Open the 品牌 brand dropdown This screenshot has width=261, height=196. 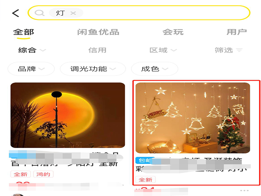pyautogui.click(x=31, y=69)
